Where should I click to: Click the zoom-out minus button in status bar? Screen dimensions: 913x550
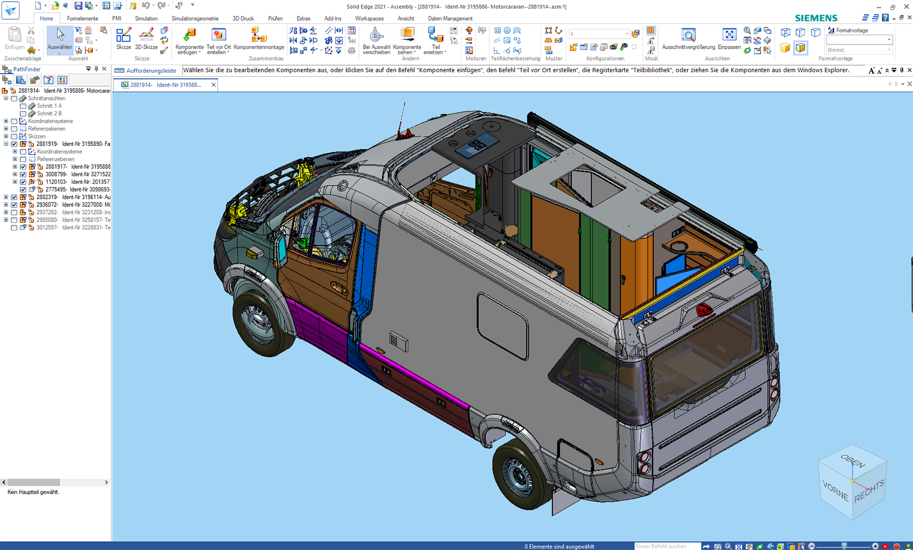click(x=812, y=546)
